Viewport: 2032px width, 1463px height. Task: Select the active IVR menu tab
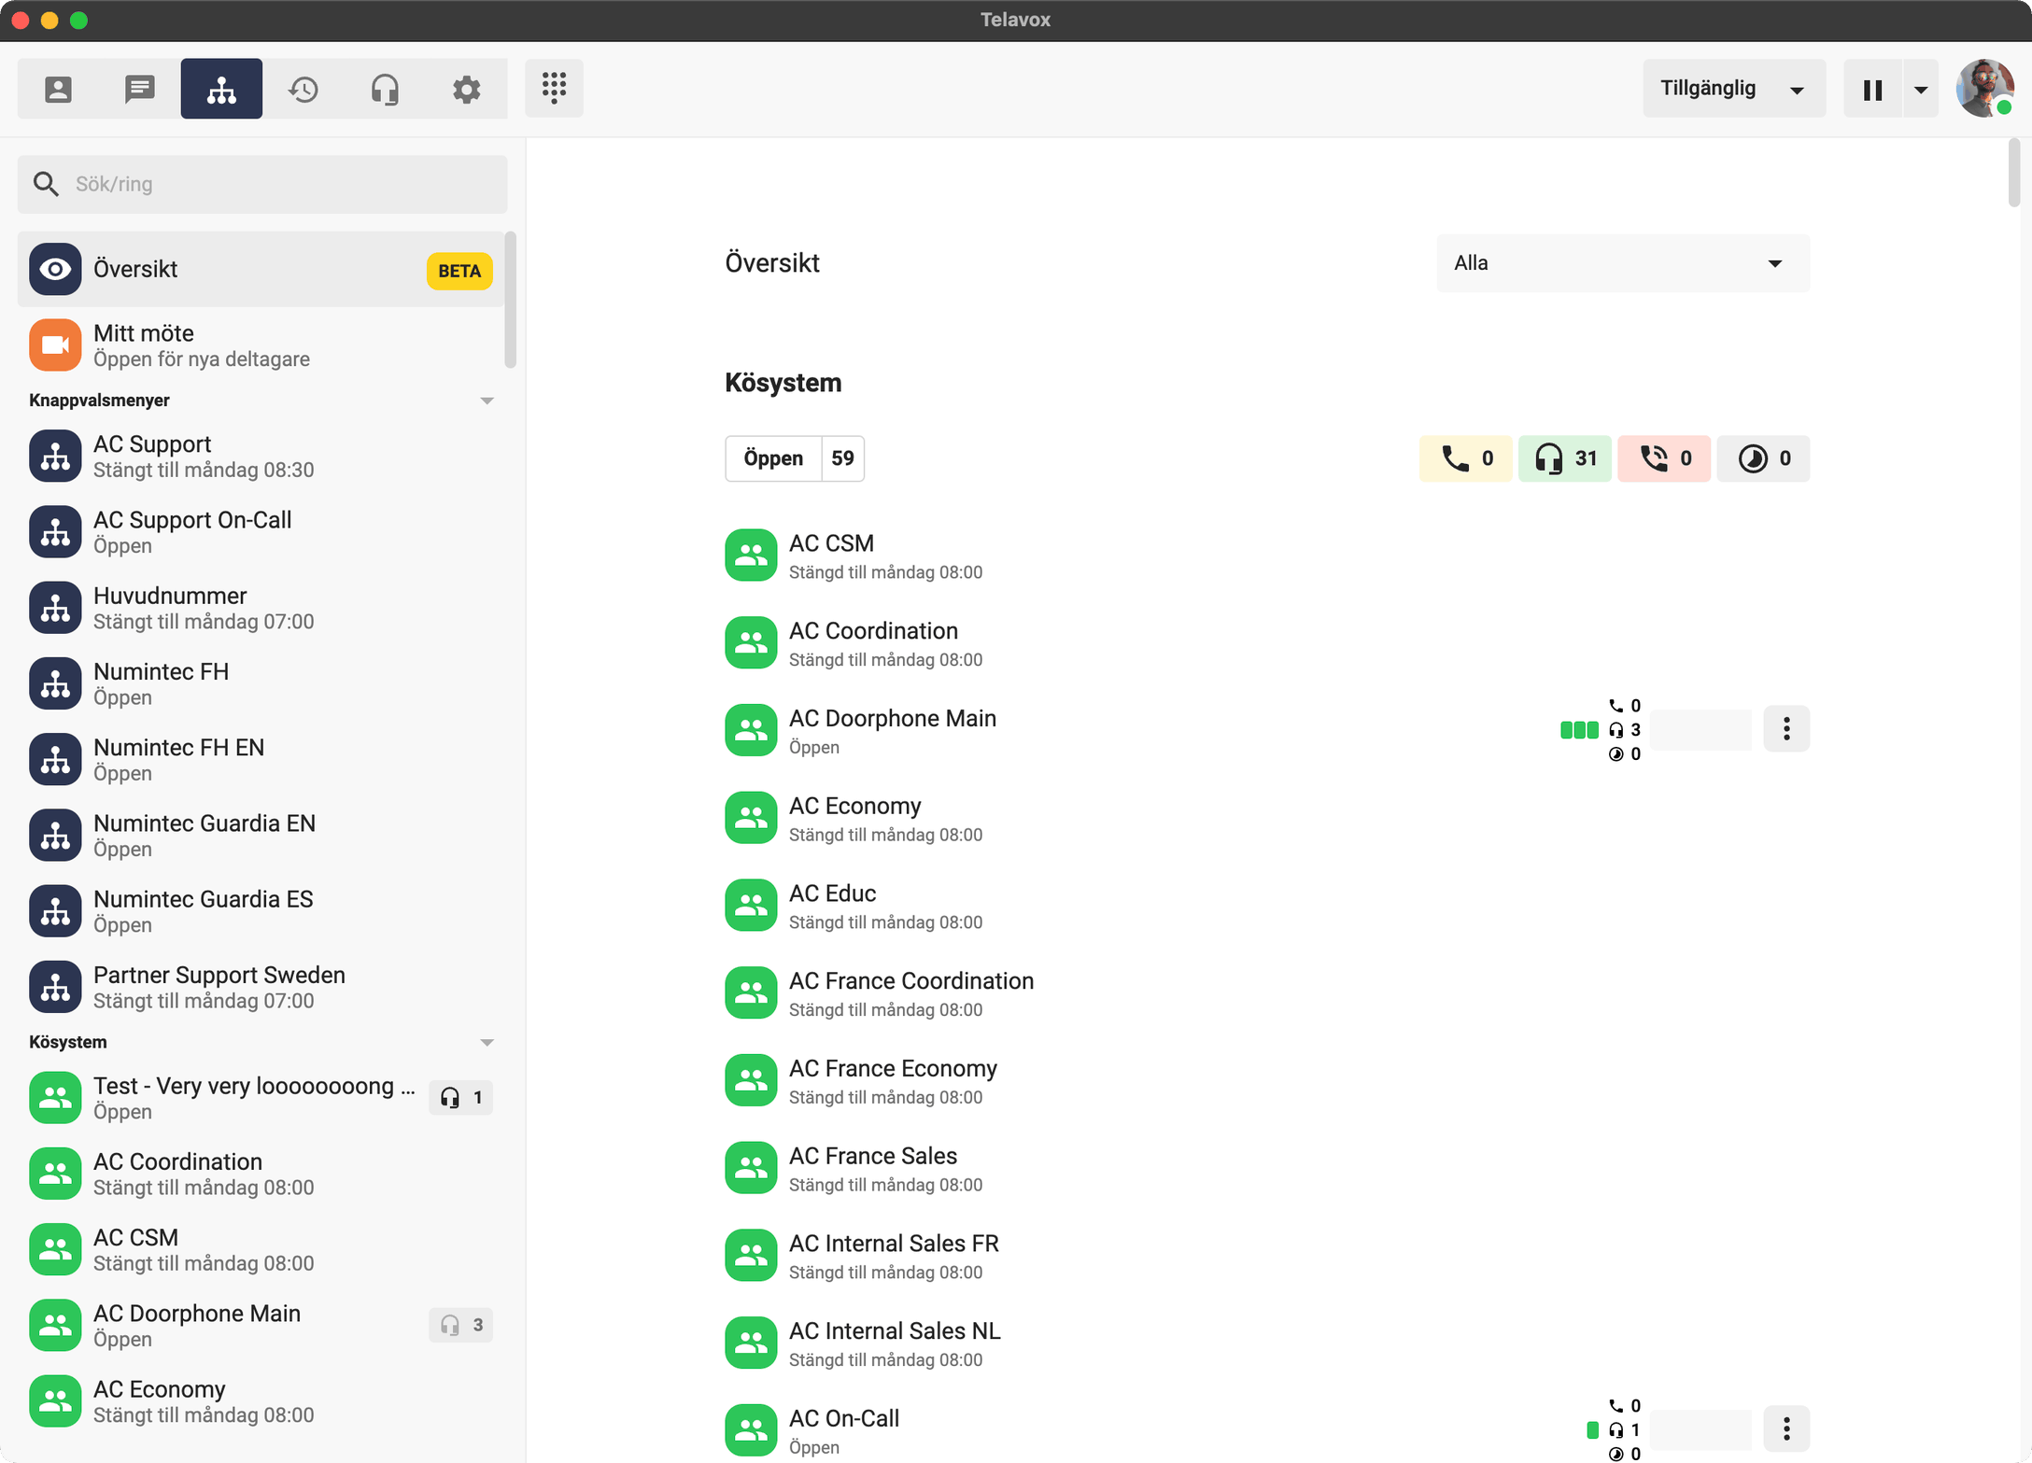point(221,90)
